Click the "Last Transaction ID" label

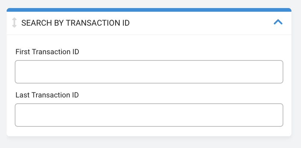(x=47, y=95)
